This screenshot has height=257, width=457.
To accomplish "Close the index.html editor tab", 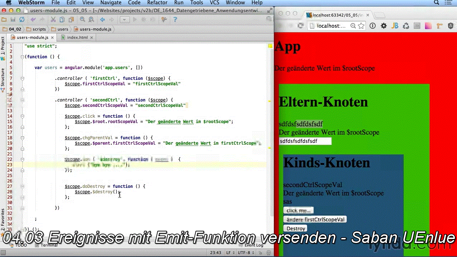I will point(91,37).
